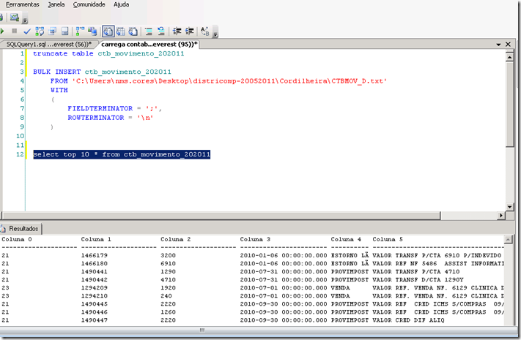Click the ROWTERMINATOR line
The image size is (521, 340).
(111, 118)
